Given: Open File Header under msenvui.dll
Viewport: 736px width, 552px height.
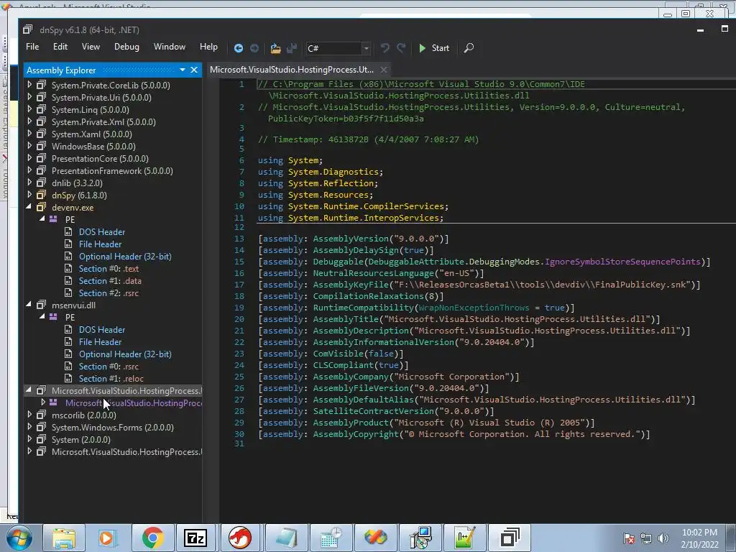Looking at the screenshot, I should pos(100,341).
